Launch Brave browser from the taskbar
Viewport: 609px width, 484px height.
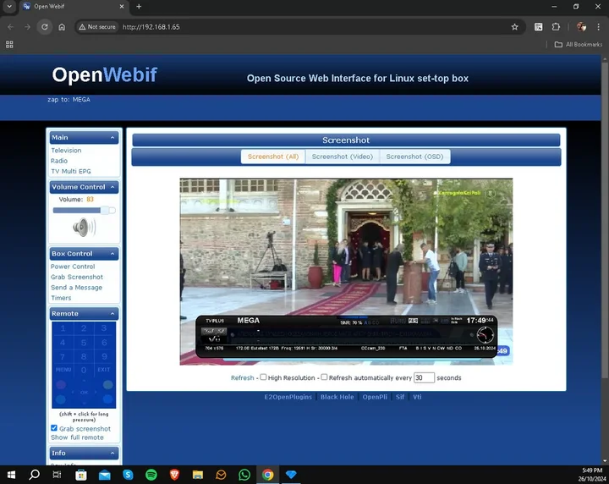(x=174, y=475)
